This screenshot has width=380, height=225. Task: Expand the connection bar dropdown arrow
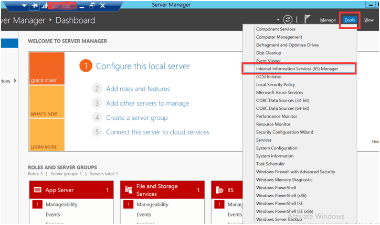coord(25,6)
